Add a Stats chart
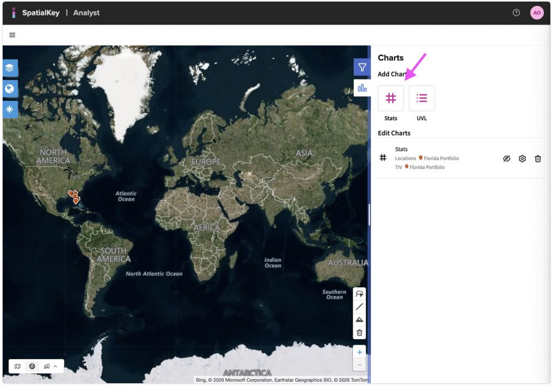The height and width of the screenshot is (387, 553). point(391,98)
